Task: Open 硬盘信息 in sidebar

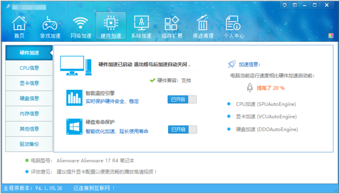Action: 29,99
